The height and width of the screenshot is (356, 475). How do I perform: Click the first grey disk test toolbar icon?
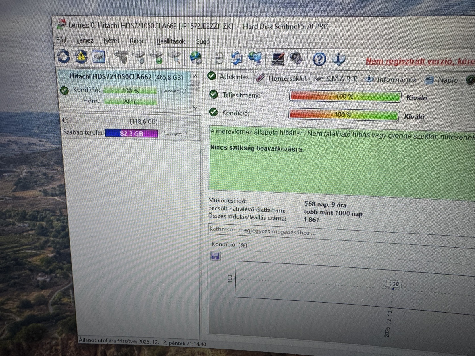coord(121,57)
